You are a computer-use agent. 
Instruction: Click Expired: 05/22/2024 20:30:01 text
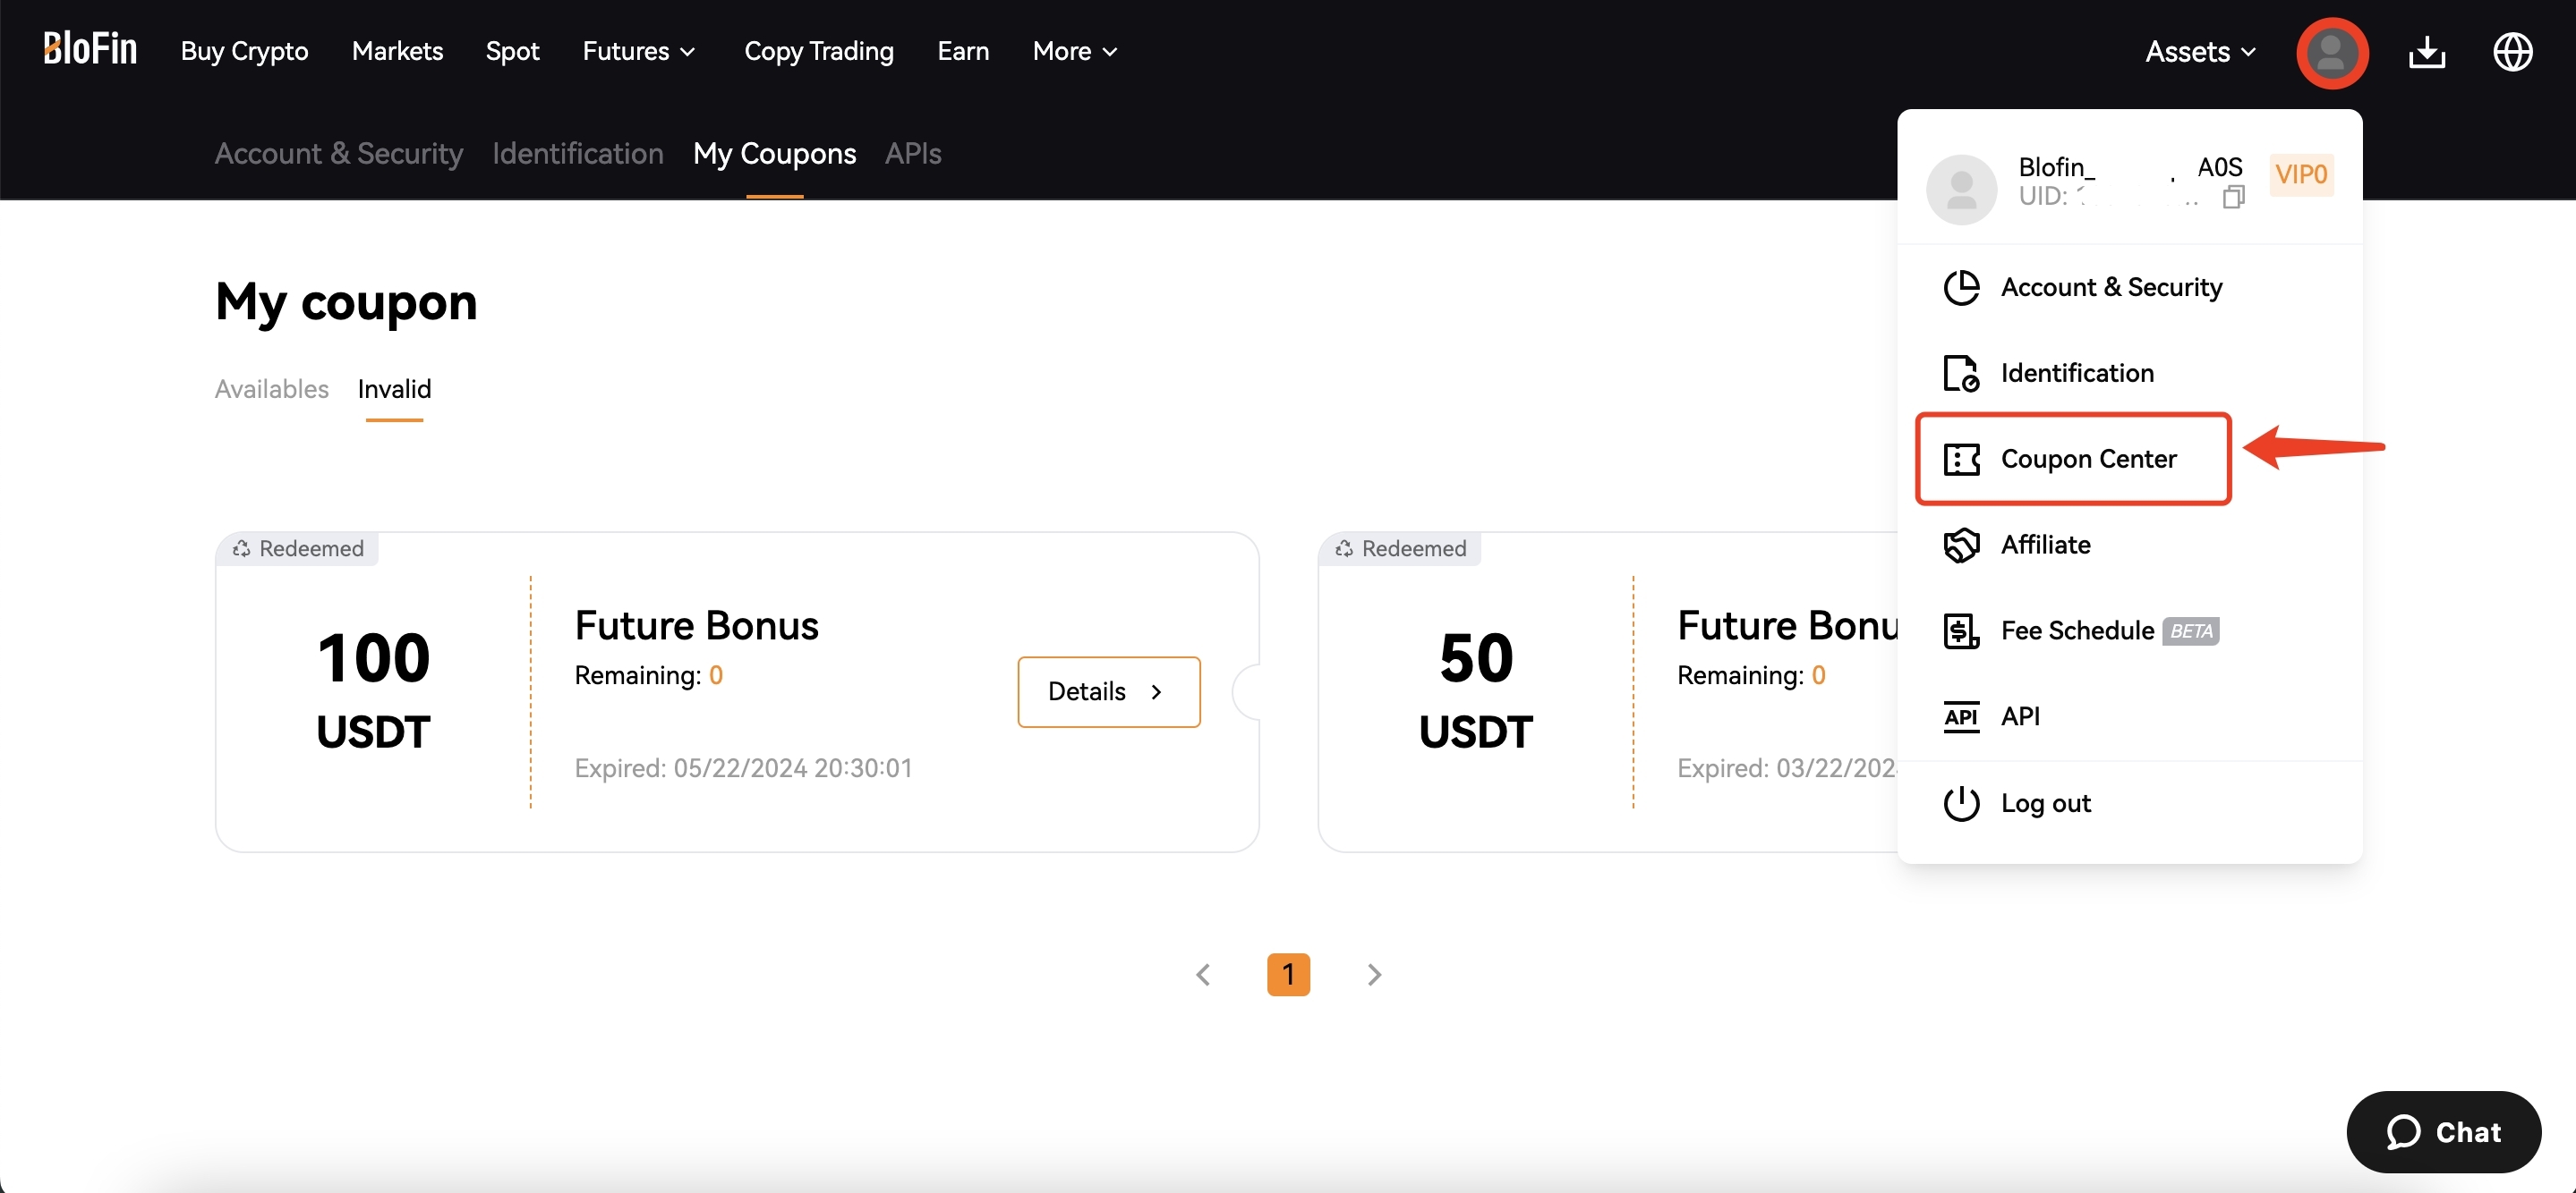click(x=743, y=768)
